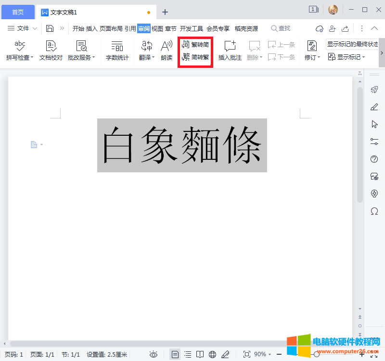Go to previous change with 上一条

[281, 44]
